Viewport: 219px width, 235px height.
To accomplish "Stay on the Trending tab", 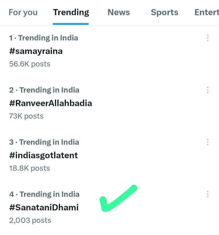I will tap(71, 13).
